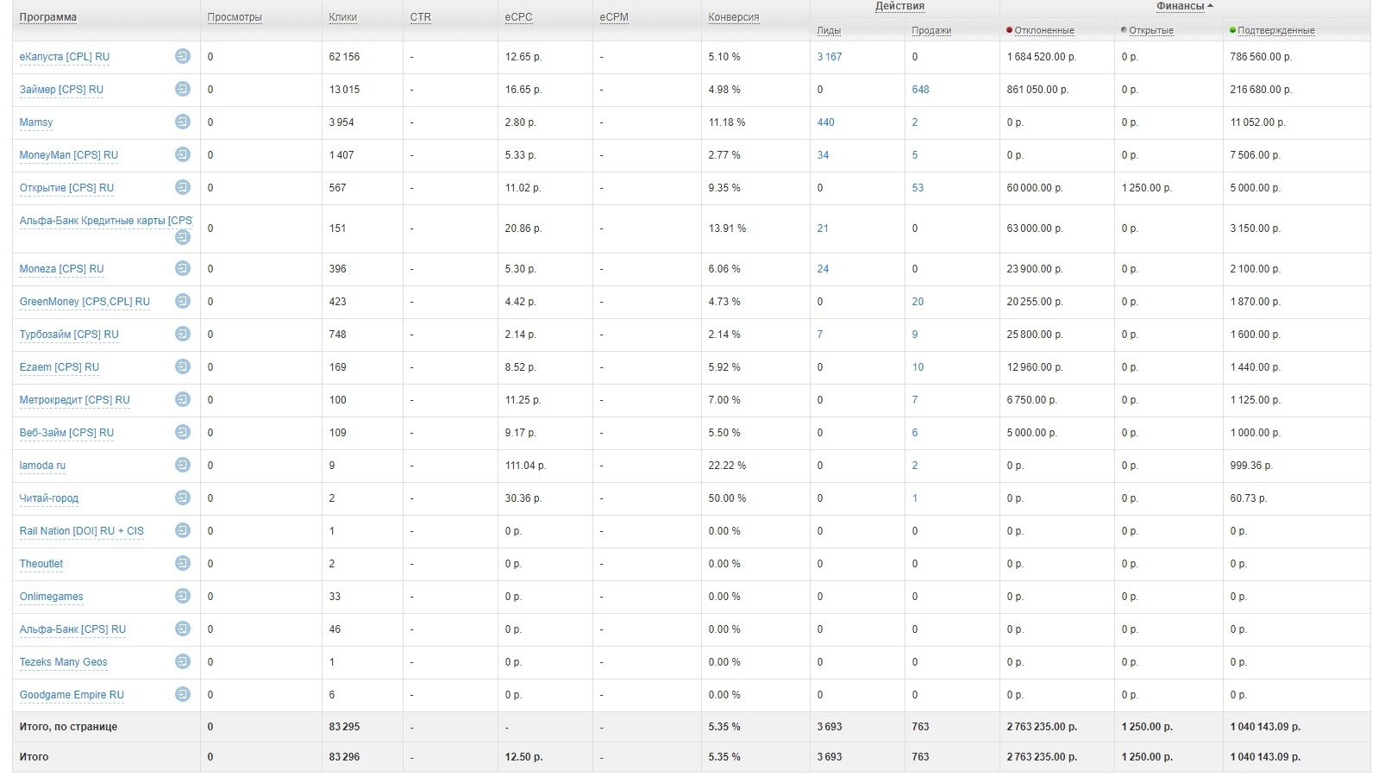Click the arrow icon beside Займер row
Image resolution: width=1391 pixels, height=776 pixels.
click(182, 89)
